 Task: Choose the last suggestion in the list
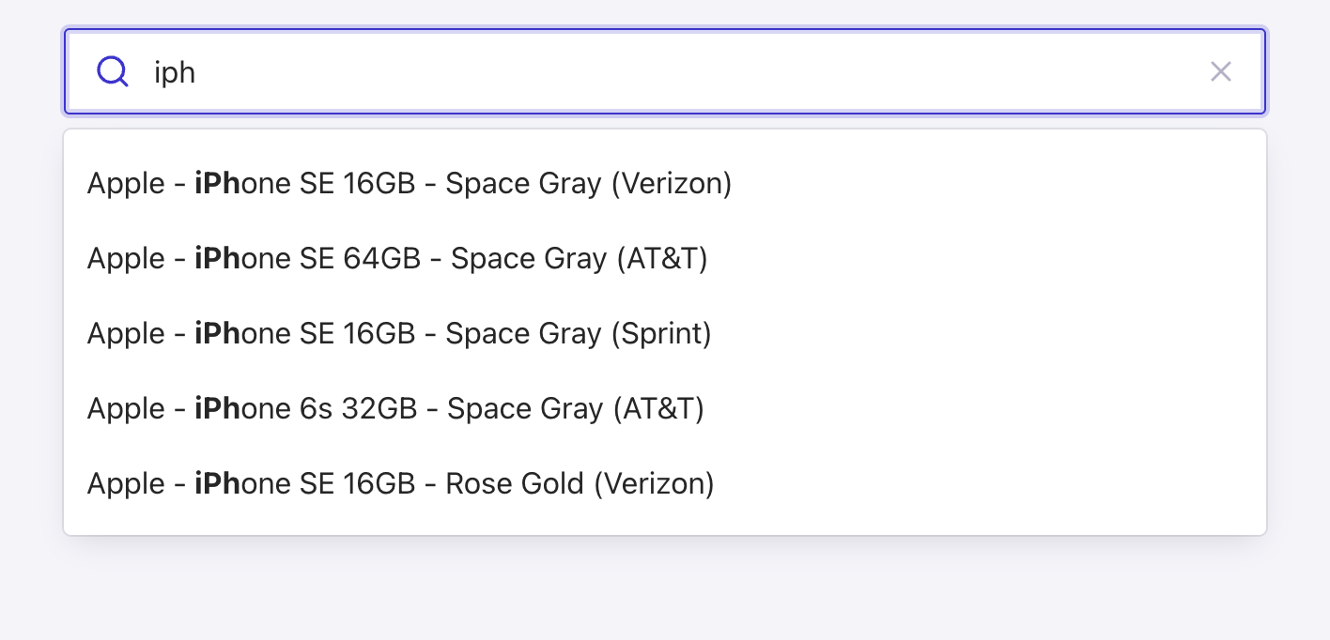click(x=401, y=483)
